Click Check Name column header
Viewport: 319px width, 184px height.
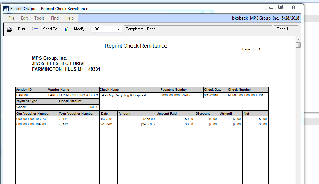[x=129, y=89]
